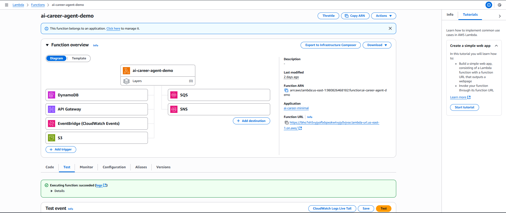Click the Start tutorial button

pyautogui.click(x=464, y=108)
